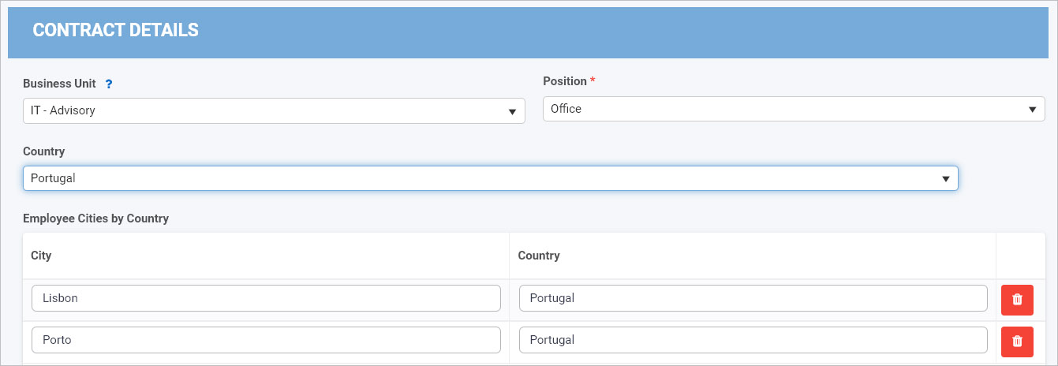
Task: Click the City column header
Action: point(41,256)
